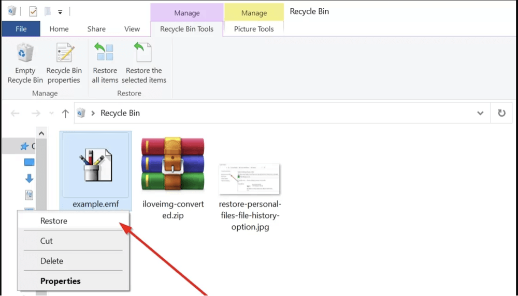Click Restore all items

[105, 64]
